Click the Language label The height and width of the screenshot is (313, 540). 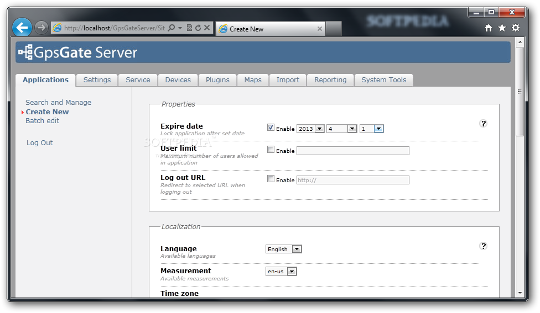[178, 249]
